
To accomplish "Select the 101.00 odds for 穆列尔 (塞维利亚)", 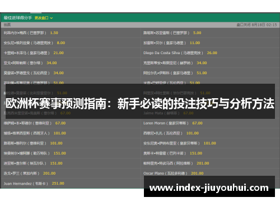I will (x=56, y=143).
